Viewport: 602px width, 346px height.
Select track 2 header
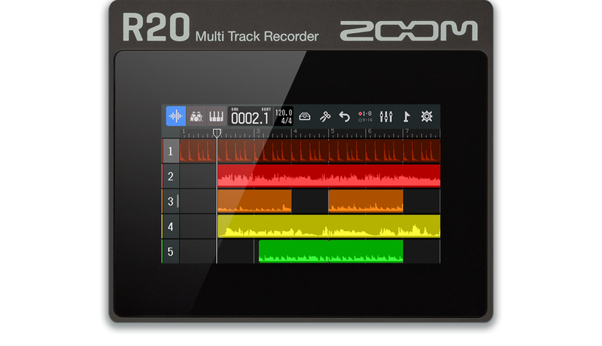171,176
